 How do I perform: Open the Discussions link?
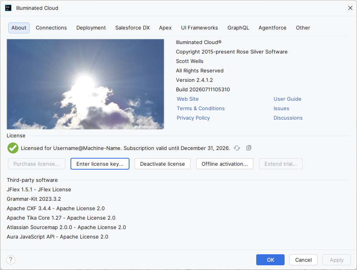click(x=288, y=118)
